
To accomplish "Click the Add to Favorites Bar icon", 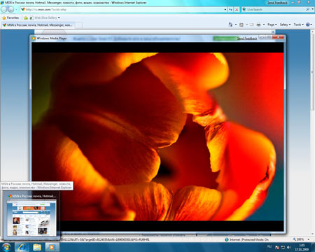I will (x=26, y=17).
